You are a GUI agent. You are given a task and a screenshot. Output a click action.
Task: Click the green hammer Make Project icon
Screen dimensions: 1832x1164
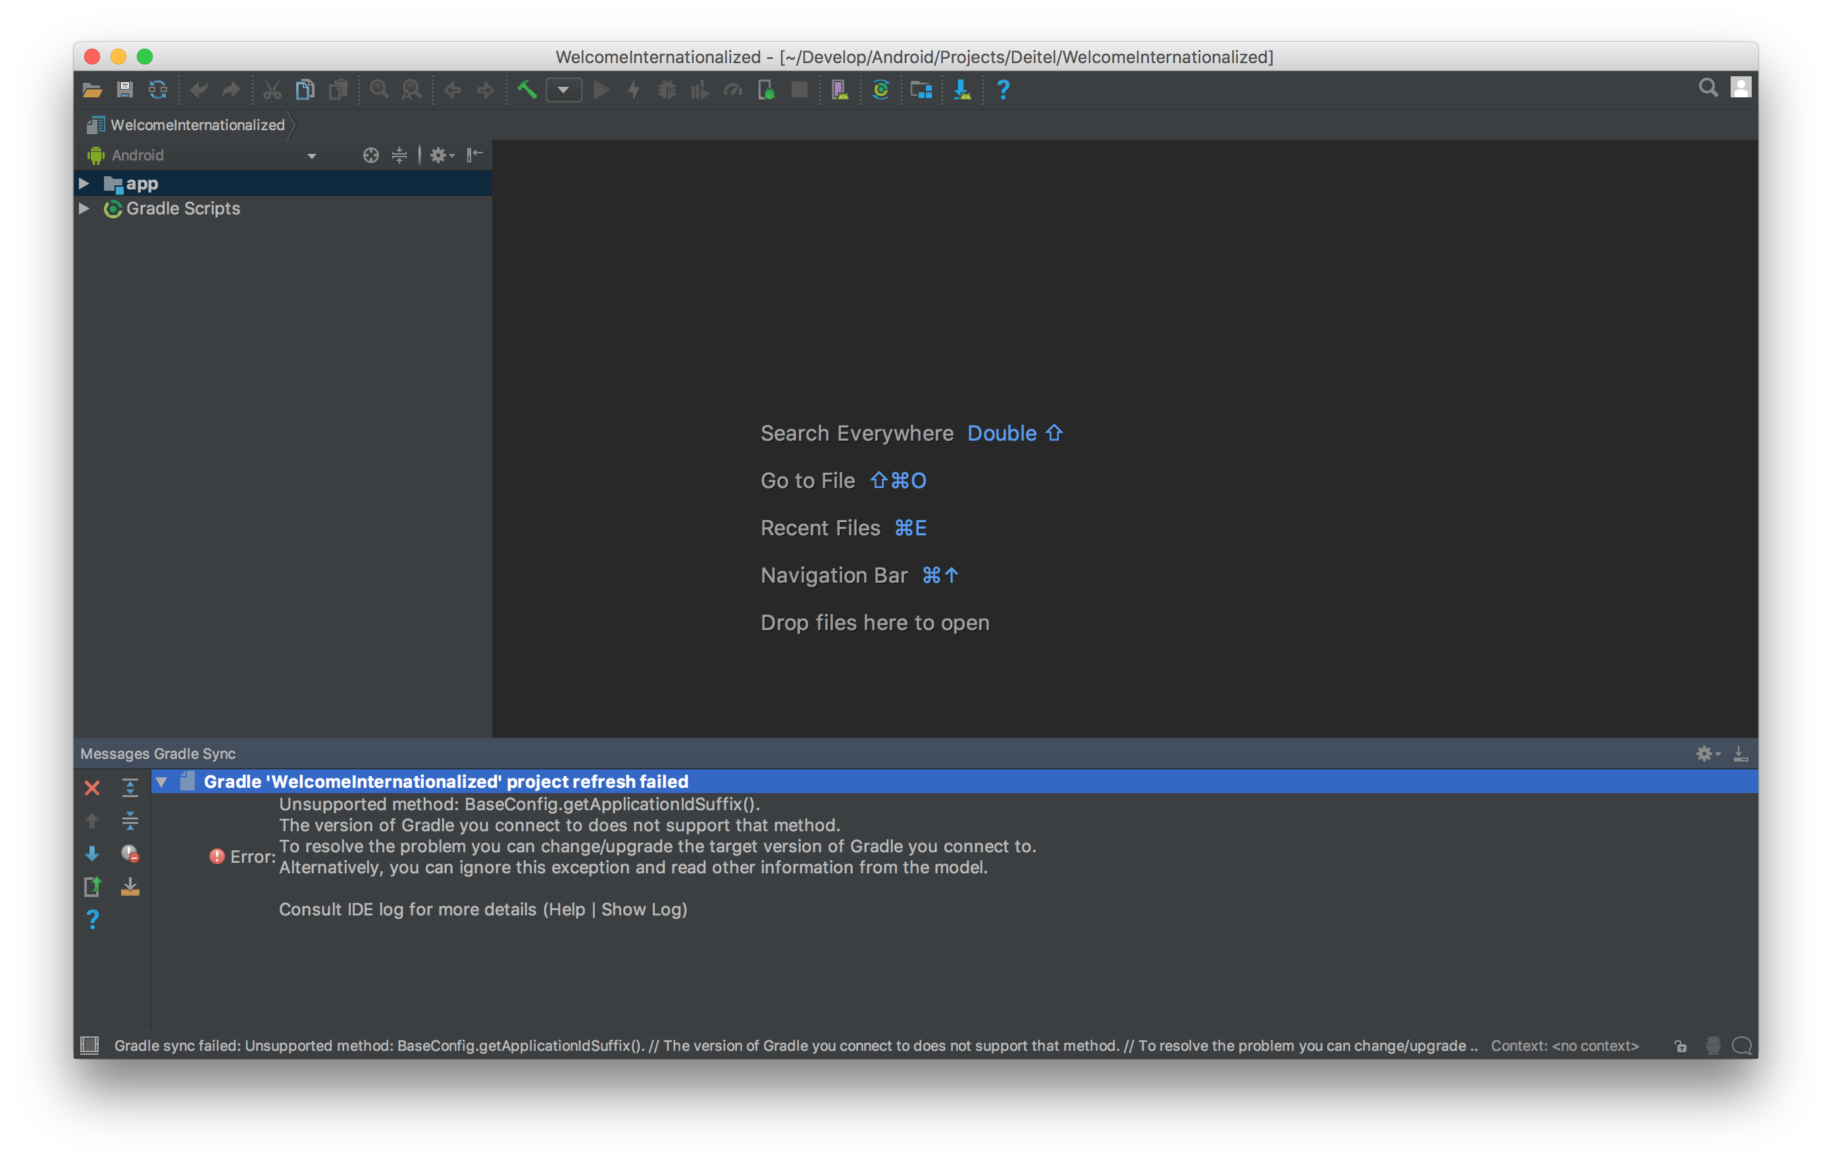526,91
